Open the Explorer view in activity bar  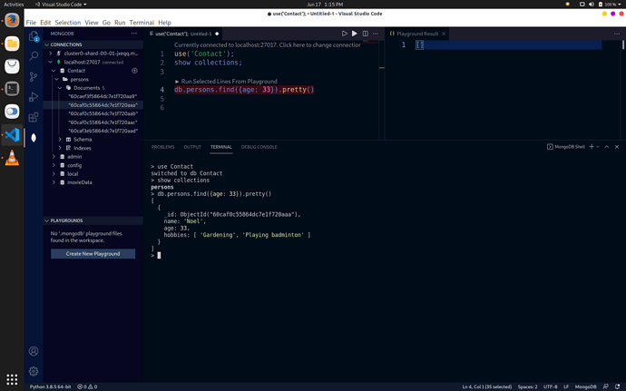point(34,37)
